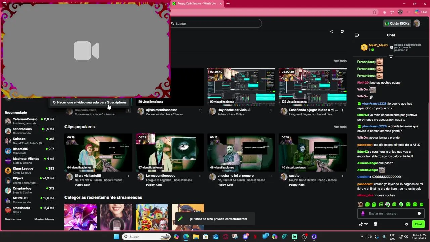The width and height of the screenshot is (430, 242).
Task: Open smashdota recommended channel
Action: click(30, 210)
